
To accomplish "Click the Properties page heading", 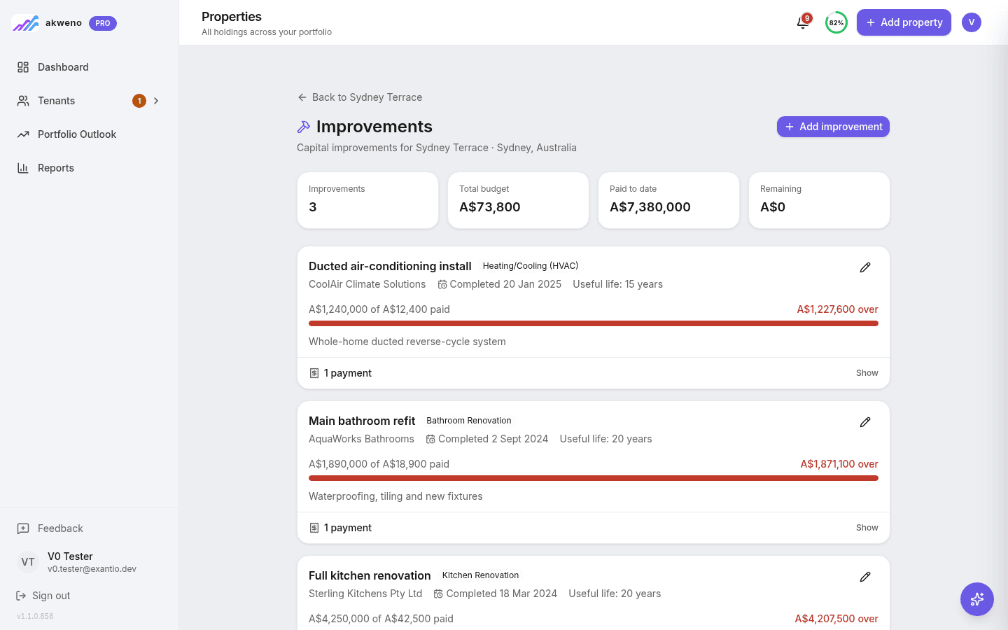I will (232, 17).
